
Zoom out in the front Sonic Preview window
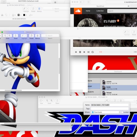click(5, 36)
